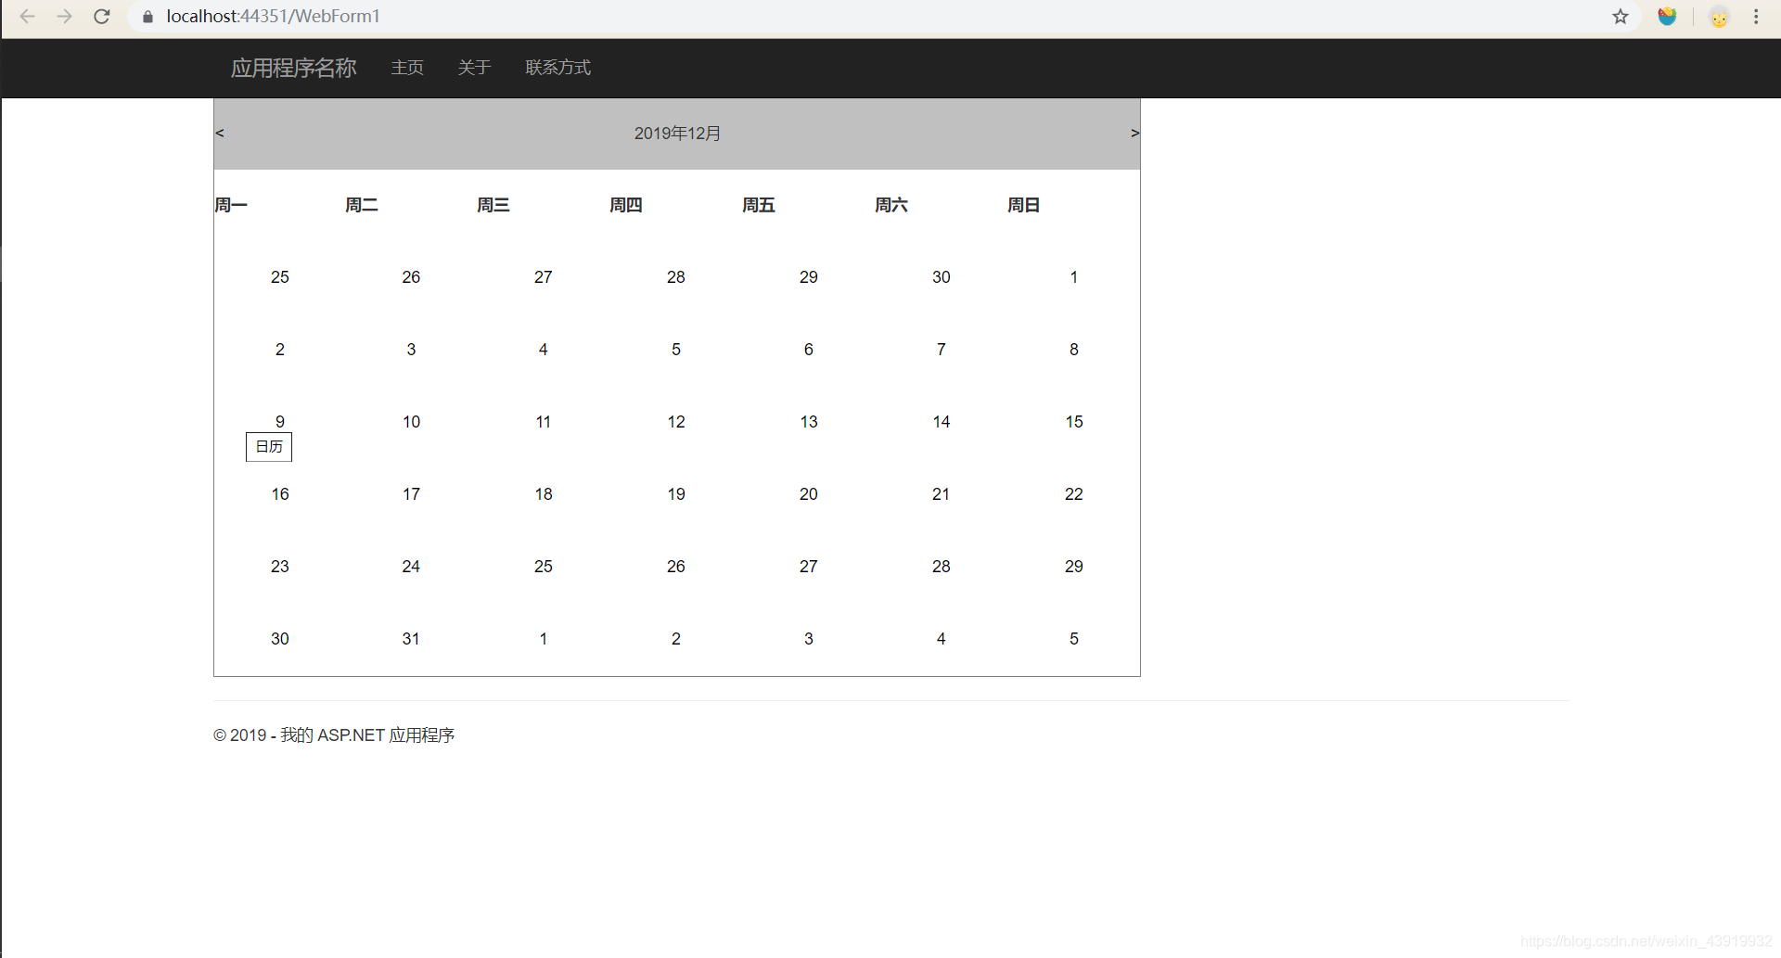Select date 12 in the calendar

[x=676, y=422]
